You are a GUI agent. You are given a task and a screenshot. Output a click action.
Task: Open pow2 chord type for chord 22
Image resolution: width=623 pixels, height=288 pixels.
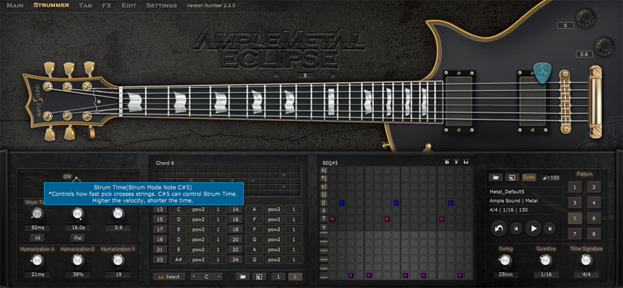click(x=274, y=250)
